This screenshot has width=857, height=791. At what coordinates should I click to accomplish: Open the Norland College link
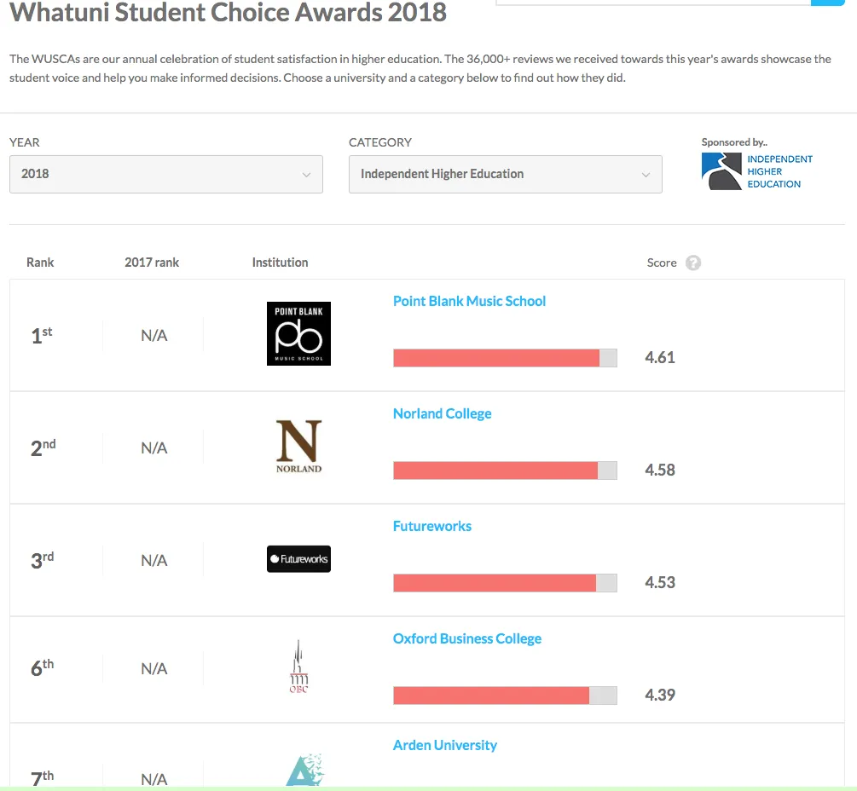(443, 413)
